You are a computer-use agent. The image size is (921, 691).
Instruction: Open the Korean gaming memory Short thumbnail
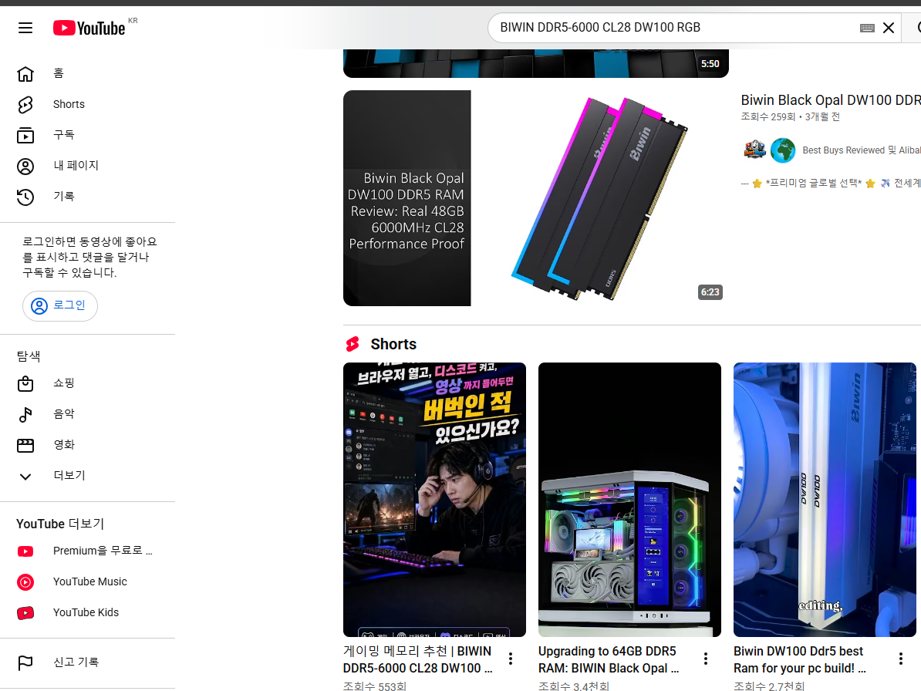(x=434, y=500)
